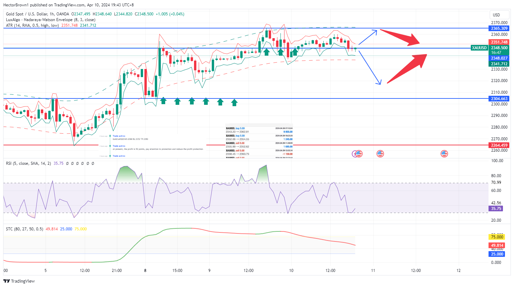The width and height of the screenshot is (514, 287).
Task: Click the trade row with 9 855.00 profit
Action: click(259, 130)
